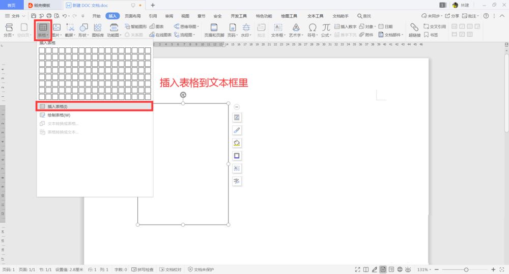
Task: Open the customize quick access toolbar arrow
Action: click(x=83, y=16)
